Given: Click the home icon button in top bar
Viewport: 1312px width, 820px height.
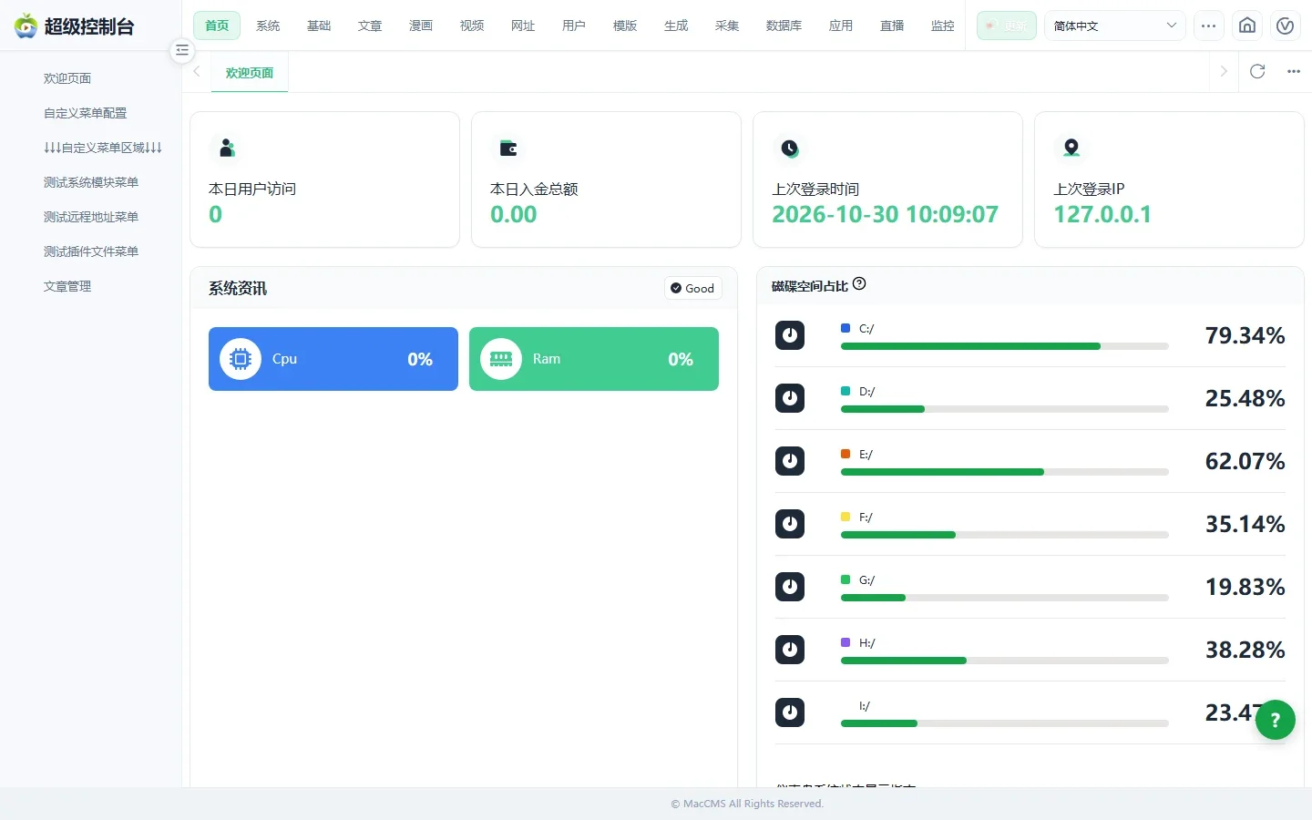Looking at the screenshot, I should pos(1247,26).
